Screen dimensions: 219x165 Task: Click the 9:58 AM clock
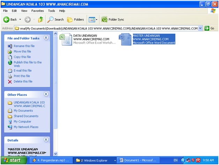[209, 160]
